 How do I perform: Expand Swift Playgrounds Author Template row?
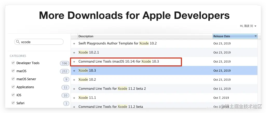[x=74, y=44]
